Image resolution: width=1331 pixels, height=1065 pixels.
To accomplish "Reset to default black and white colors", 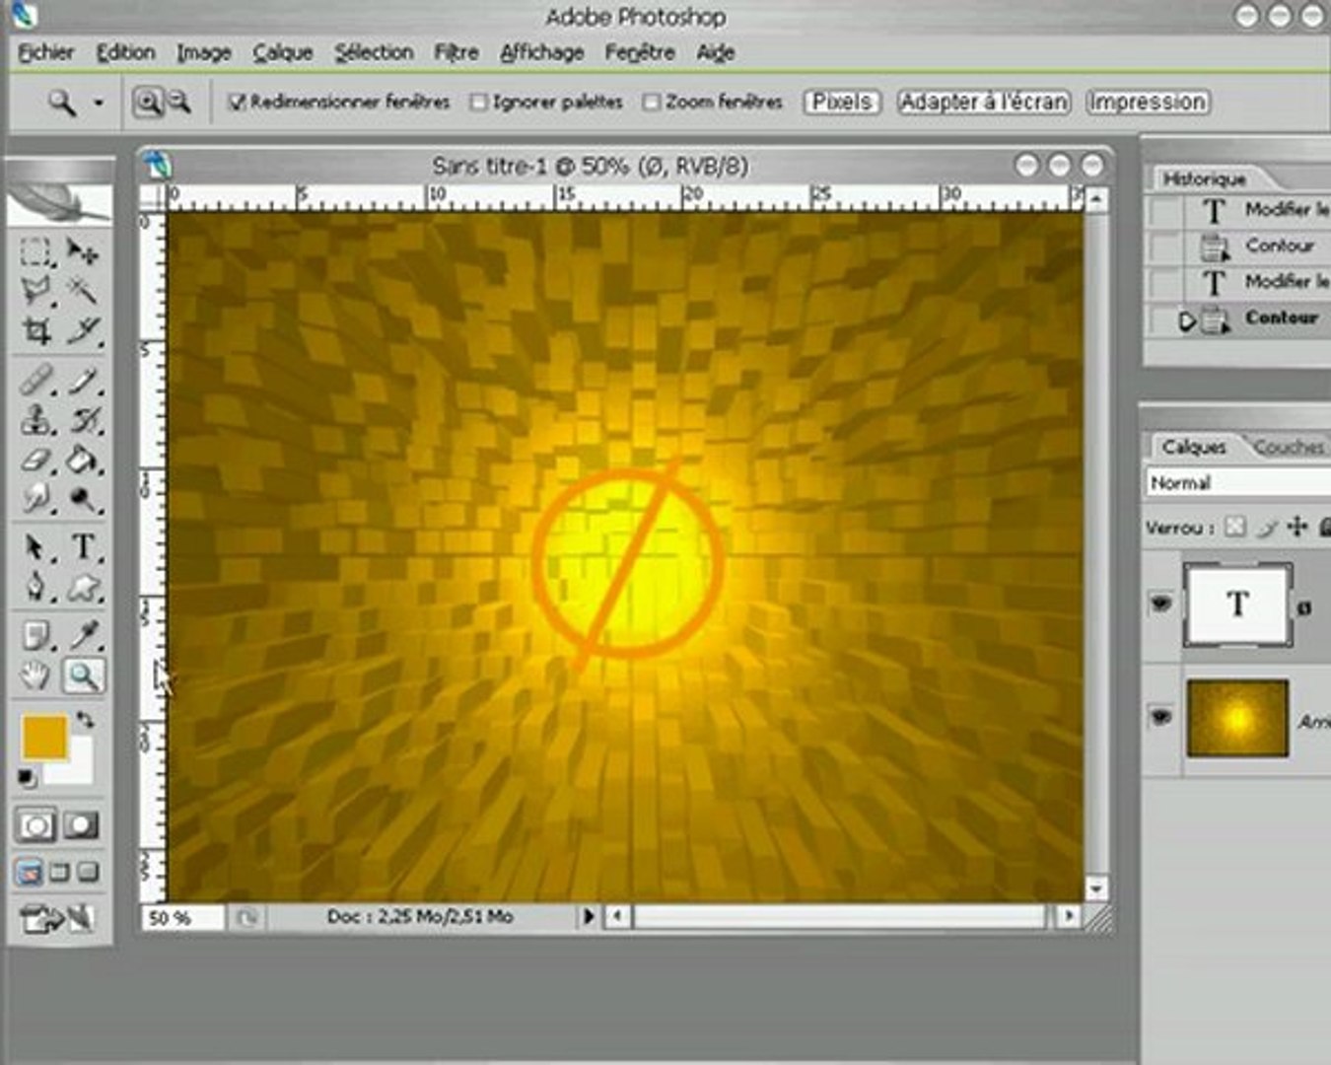I will (27, 778).
